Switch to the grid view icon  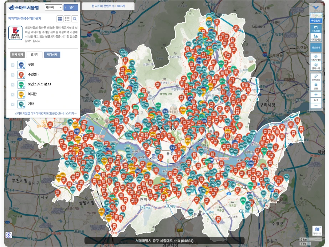[60, 19]
